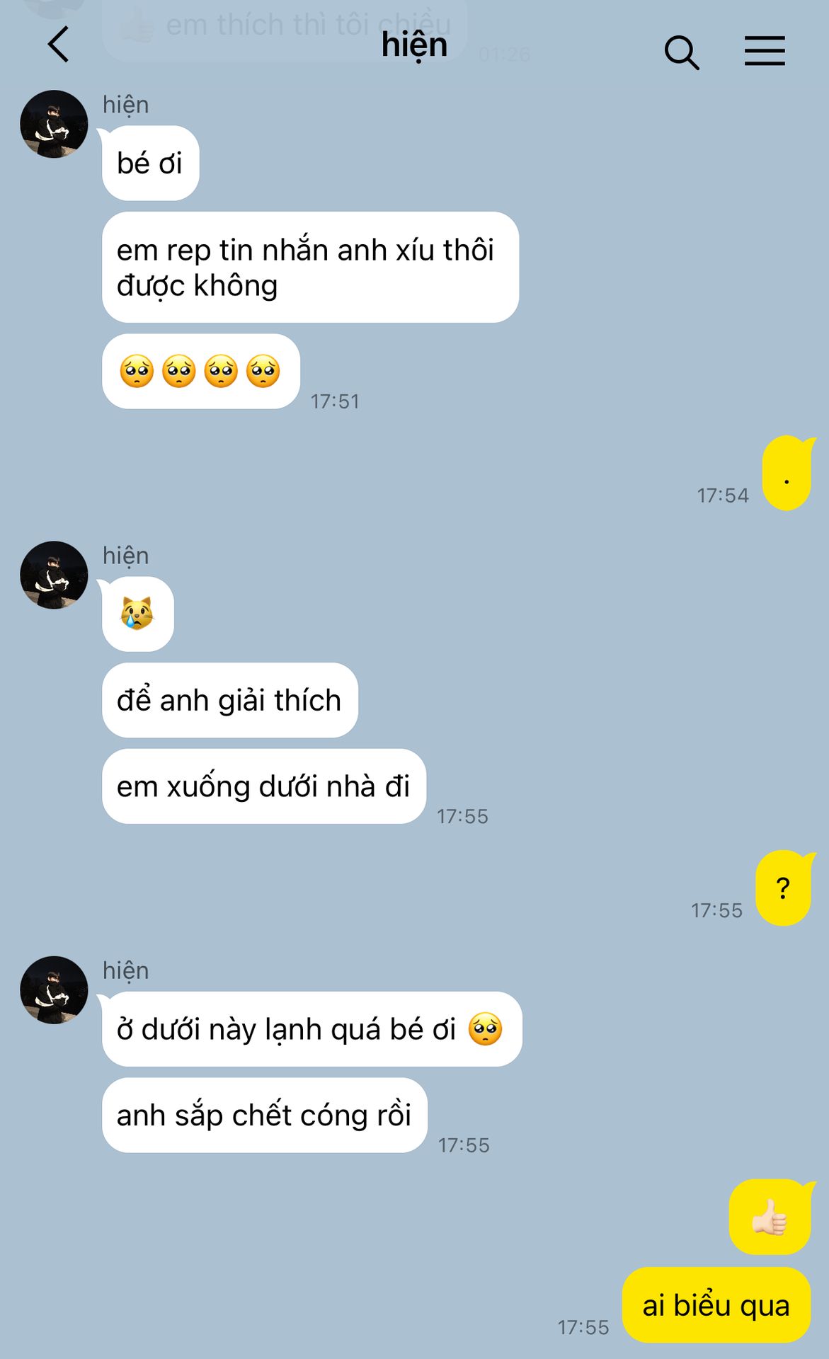829x1359 pixels.
Task: Select the "để anh giải thích" bubble
Action: click(229, 700)
